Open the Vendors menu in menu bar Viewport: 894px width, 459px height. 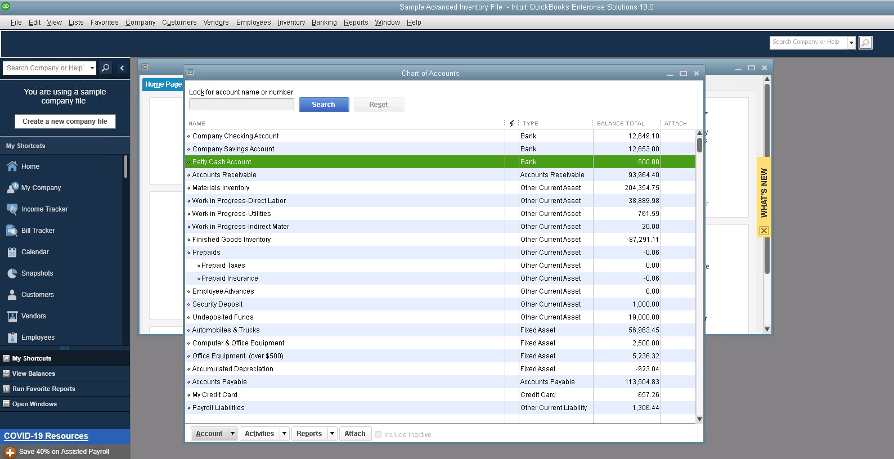coord(216,22)
